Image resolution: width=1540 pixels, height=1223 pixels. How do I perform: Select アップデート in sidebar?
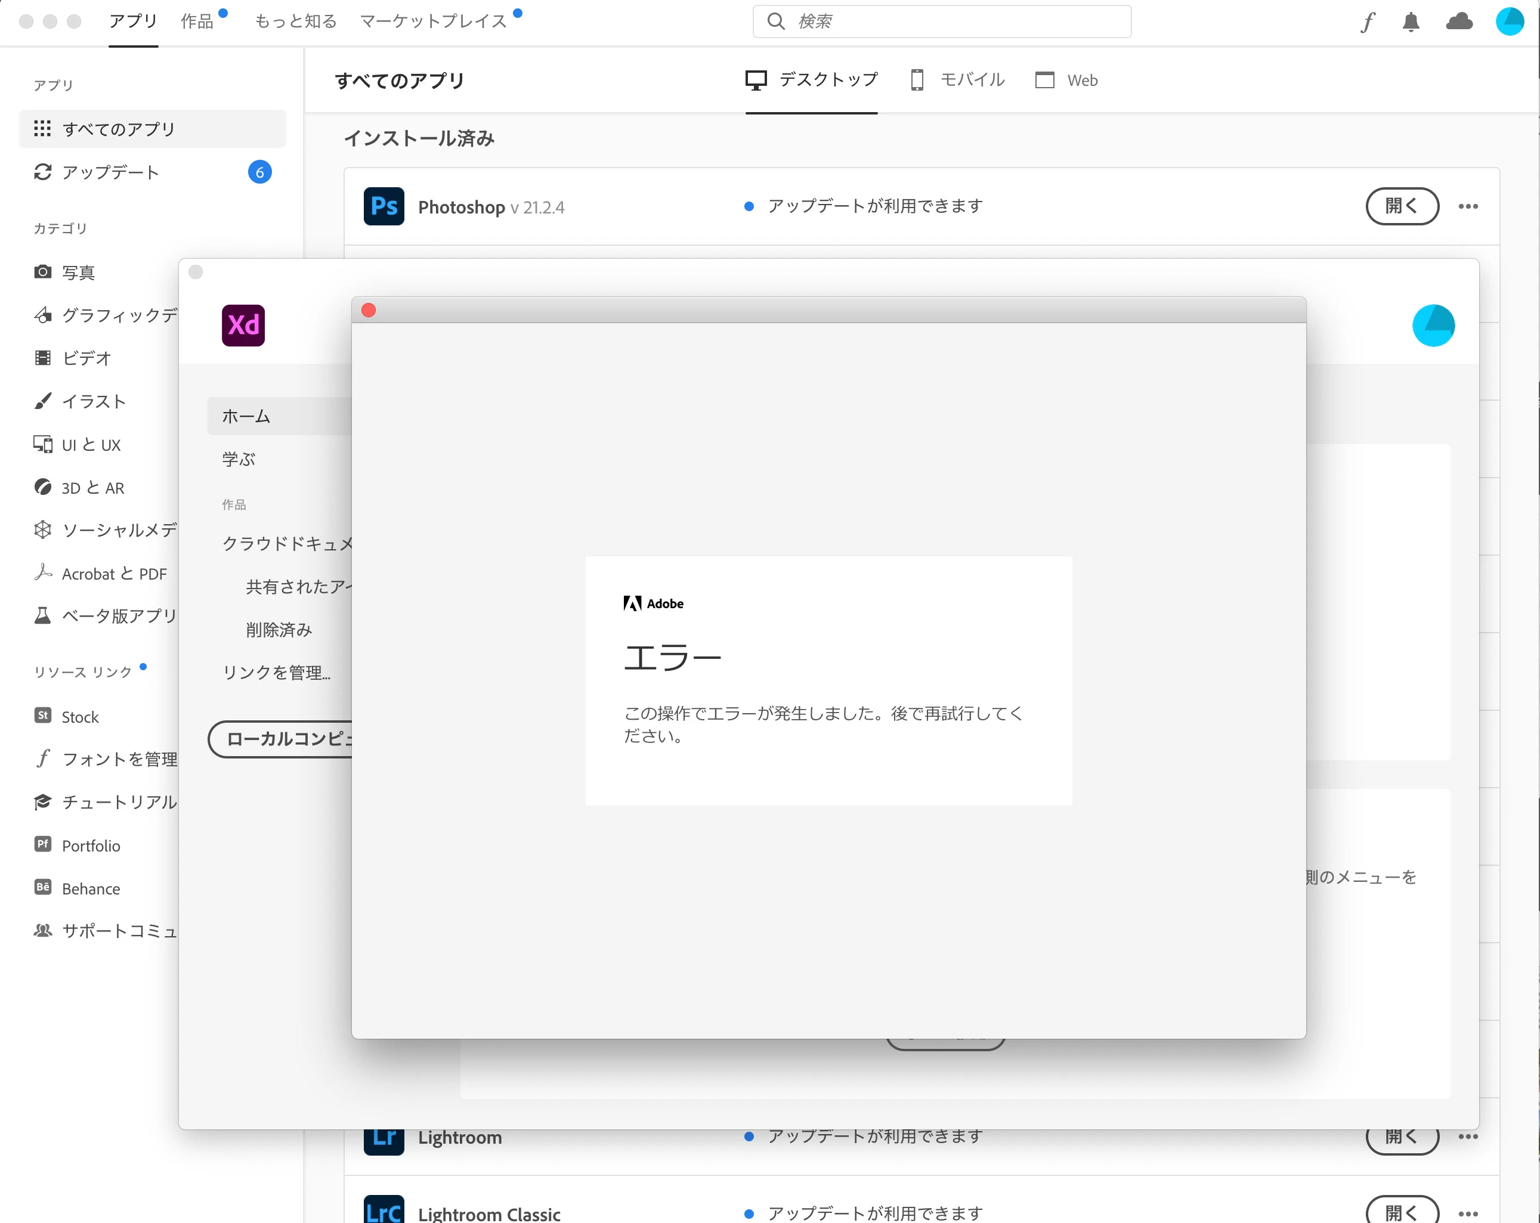click(111, 172)
